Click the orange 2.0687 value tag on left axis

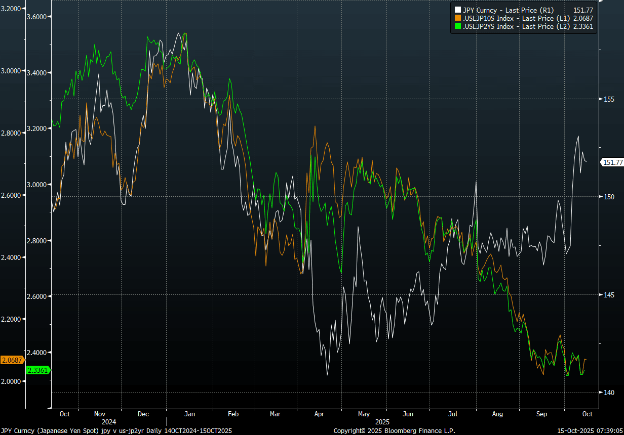[x=12, y=360]
